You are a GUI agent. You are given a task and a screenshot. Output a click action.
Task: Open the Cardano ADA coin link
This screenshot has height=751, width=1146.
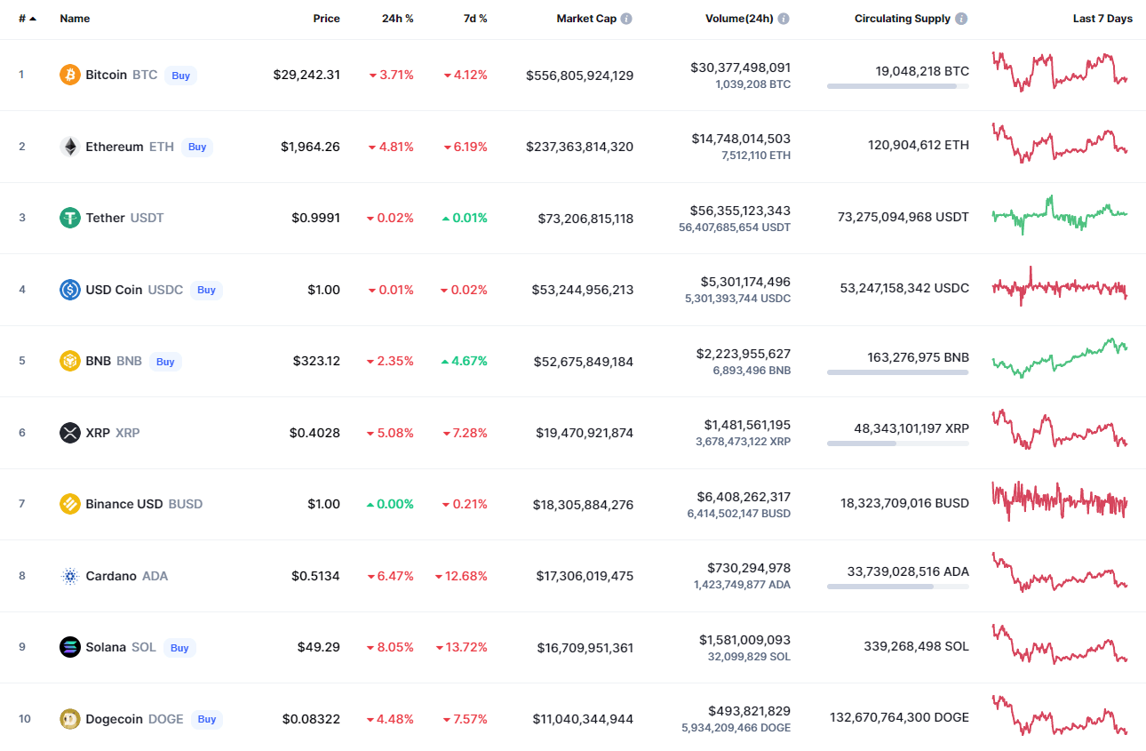111,576
